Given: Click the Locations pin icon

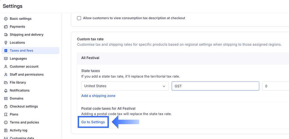Looking at the screenshot, I should pos(6,43).
